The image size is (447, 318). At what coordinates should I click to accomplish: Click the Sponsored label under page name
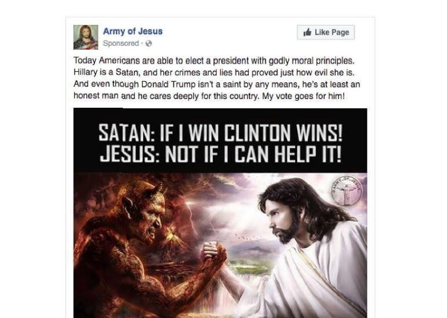pyautogui.click(x=121, y=43)
